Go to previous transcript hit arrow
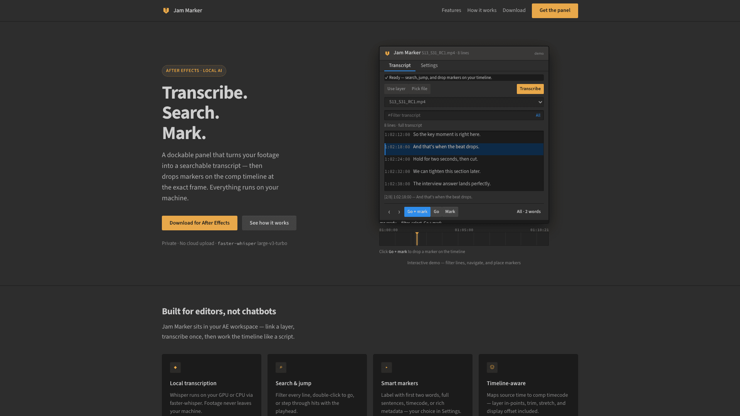Screen dimensions: 740x416 pos(389,212)
